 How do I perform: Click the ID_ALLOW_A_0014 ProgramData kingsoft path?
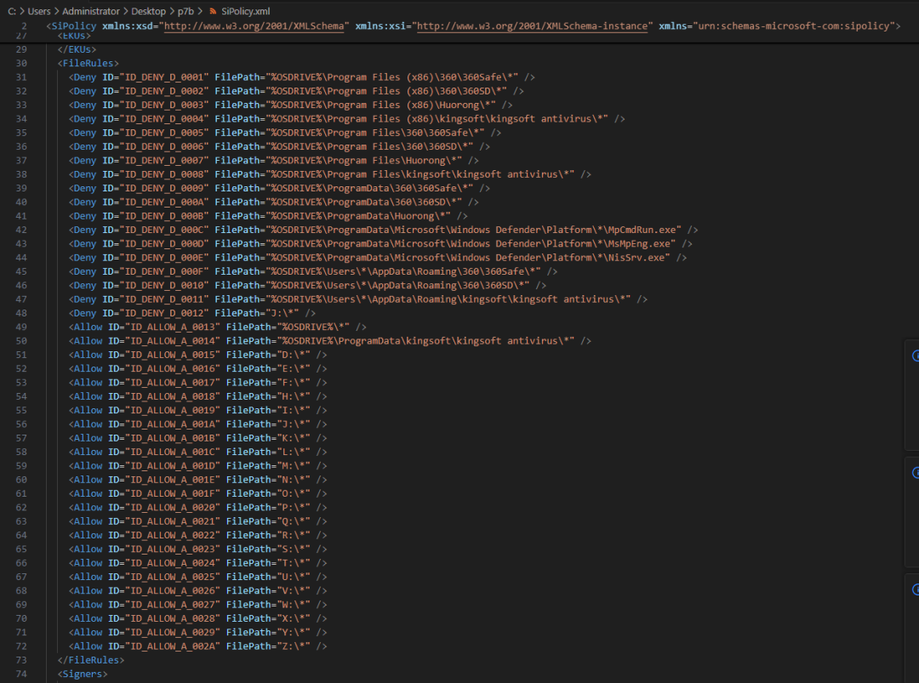[425, 341]
